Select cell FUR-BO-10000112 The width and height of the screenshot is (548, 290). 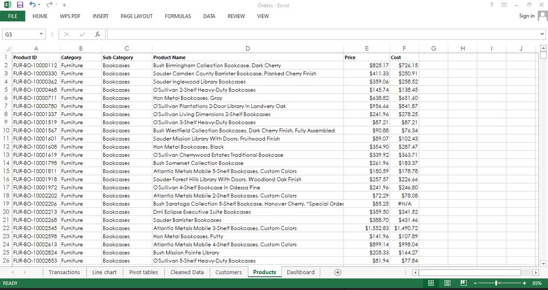click(36, 65)
